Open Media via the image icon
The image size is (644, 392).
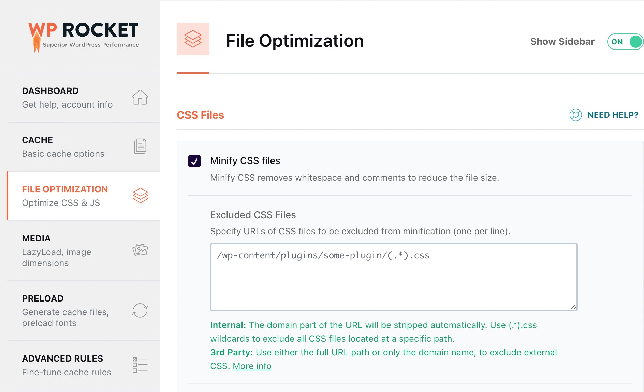pyautogui.click(x=140, y=250)
